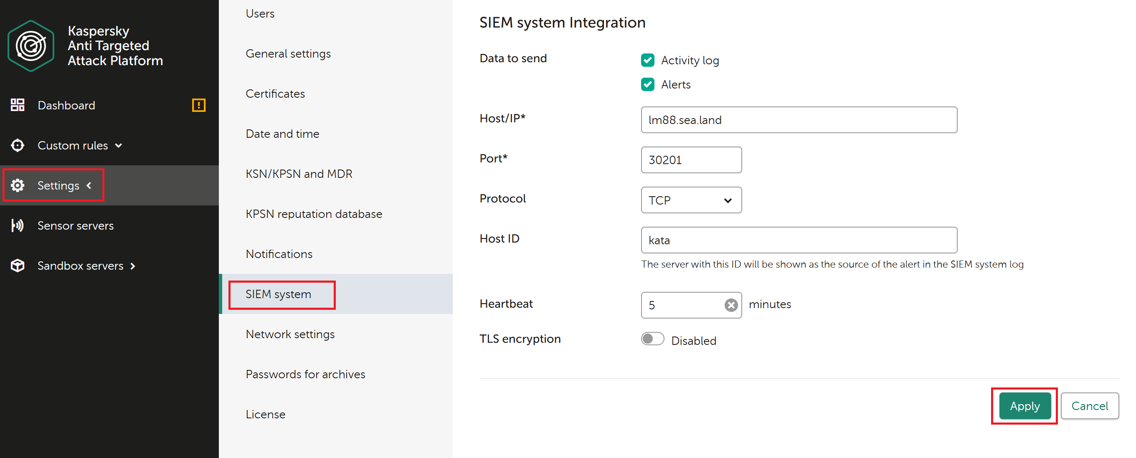
Task: Go to License settings
Action: [266, 414]
